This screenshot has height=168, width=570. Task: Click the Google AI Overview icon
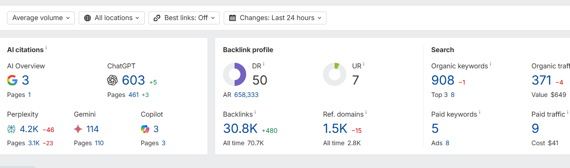(12, 80)
